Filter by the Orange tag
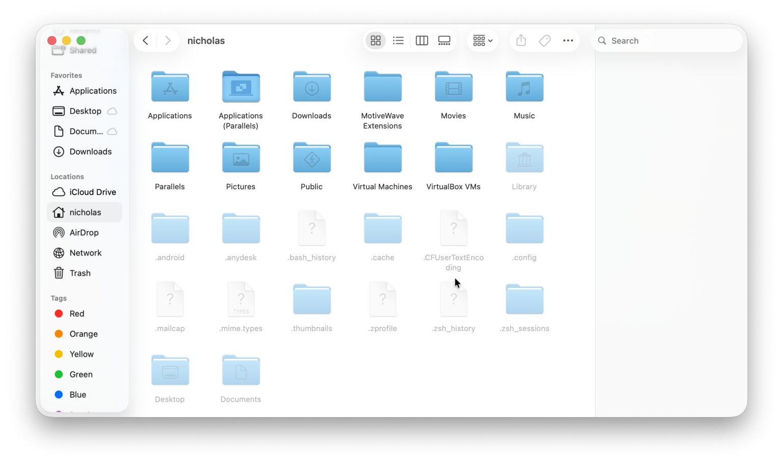 pos(85,334)
